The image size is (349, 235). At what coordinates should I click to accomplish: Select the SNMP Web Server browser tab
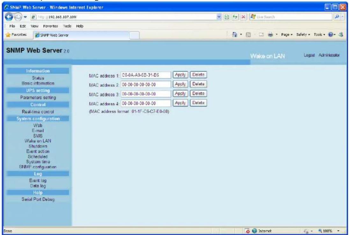click(81, 35)
